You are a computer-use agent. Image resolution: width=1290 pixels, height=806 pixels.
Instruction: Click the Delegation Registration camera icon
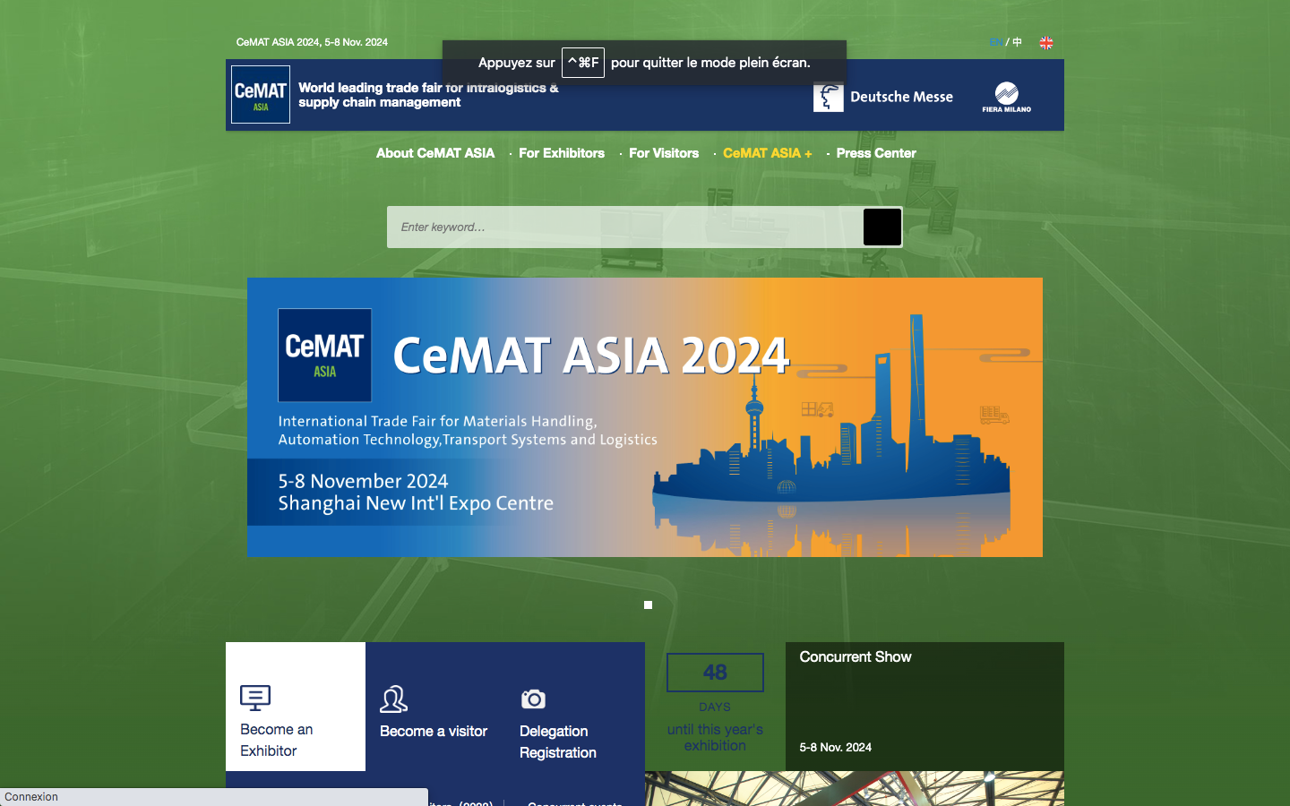click(533, 699)
